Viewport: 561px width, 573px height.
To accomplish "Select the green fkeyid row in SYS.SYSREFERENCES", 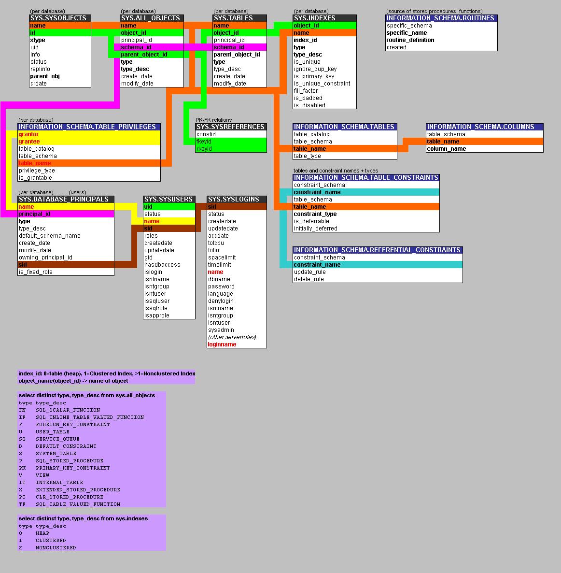I will (x=231, y=142).
